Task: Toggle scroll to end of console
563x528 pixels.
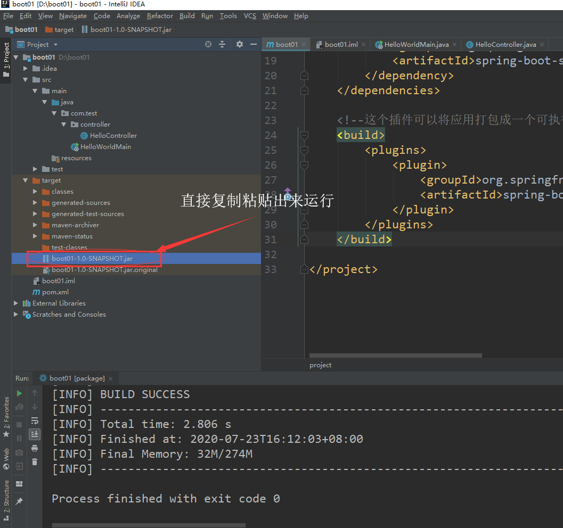Action: [35, 434]
